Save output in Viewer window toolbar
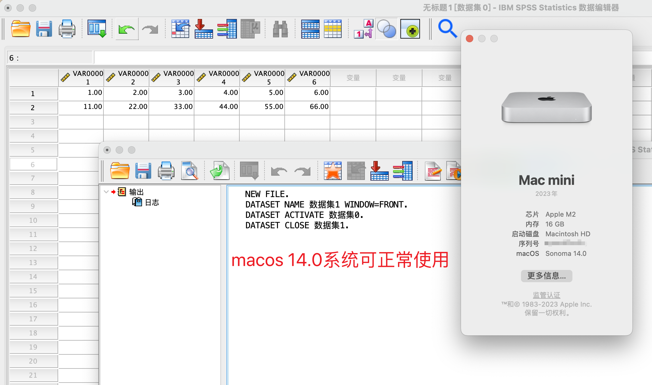Image resolution: width=652 pixels, height=385 pixels. [143, 170]
